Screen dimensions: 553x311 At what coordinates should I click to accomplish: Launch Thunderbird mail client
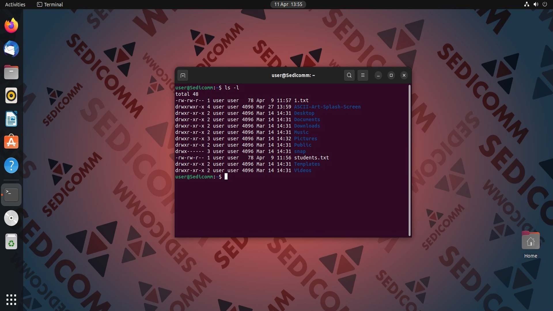11,49
